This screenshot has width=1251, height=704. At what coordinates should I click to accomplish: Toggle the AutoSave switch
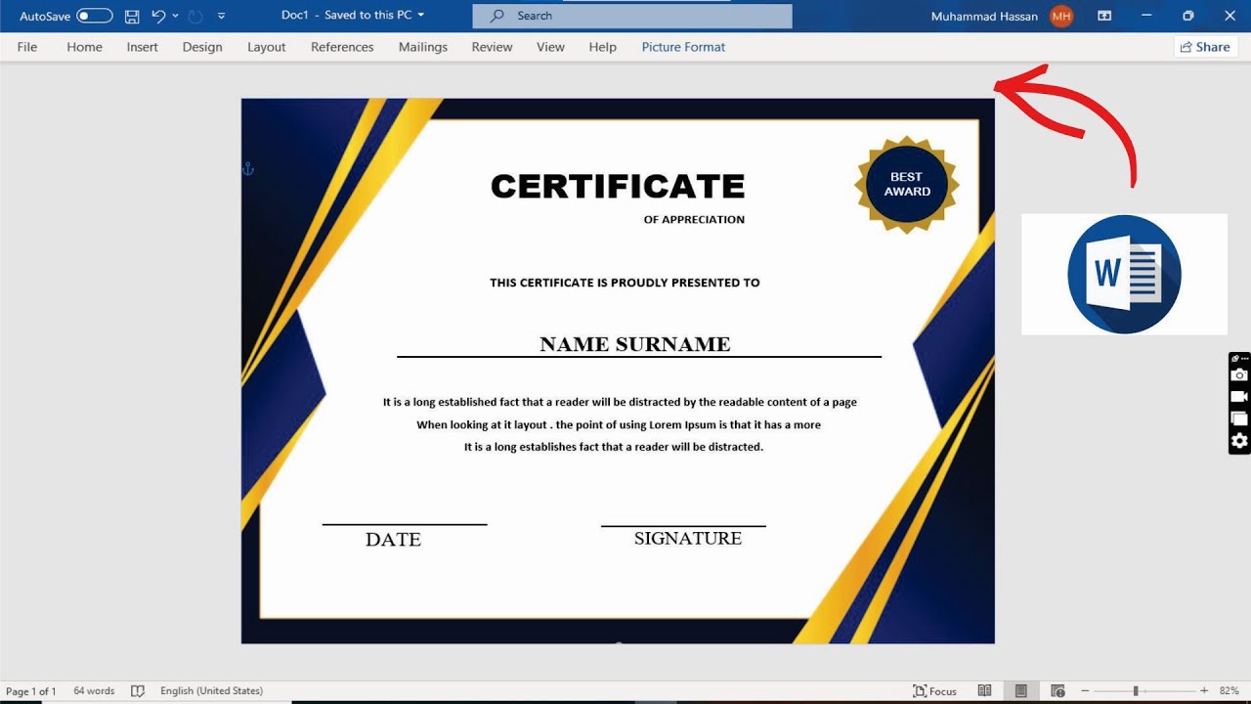pyautogui.click(x=95, y=16)
